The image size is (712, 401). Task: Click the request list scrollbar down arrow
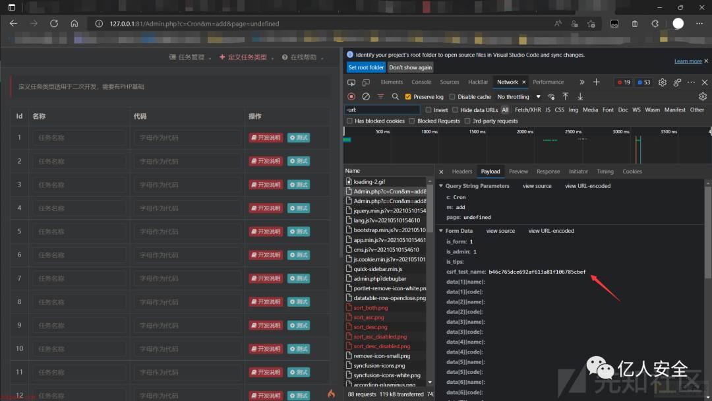(430, 383)
